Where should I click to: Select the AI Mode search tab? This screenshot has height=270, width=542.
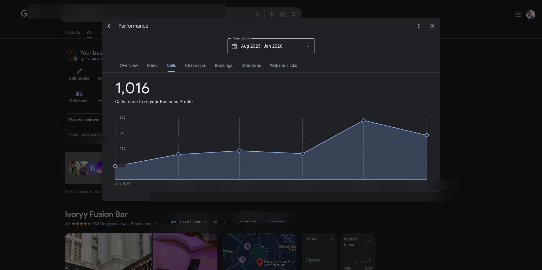point(73,32)
